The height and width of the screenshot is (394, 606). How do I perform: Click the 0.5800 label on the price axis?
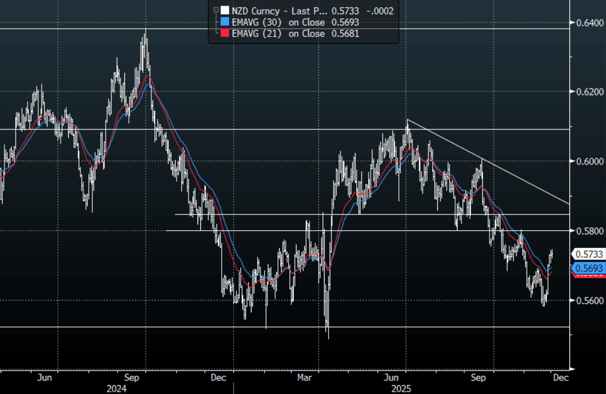point(586,231)
